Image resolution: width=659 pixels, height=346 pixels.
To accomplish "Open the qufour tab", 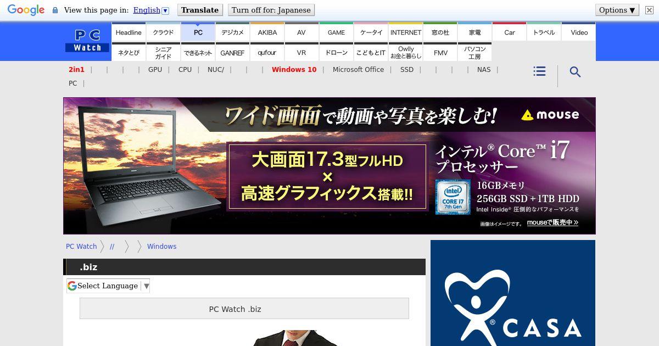I will 267,52.
